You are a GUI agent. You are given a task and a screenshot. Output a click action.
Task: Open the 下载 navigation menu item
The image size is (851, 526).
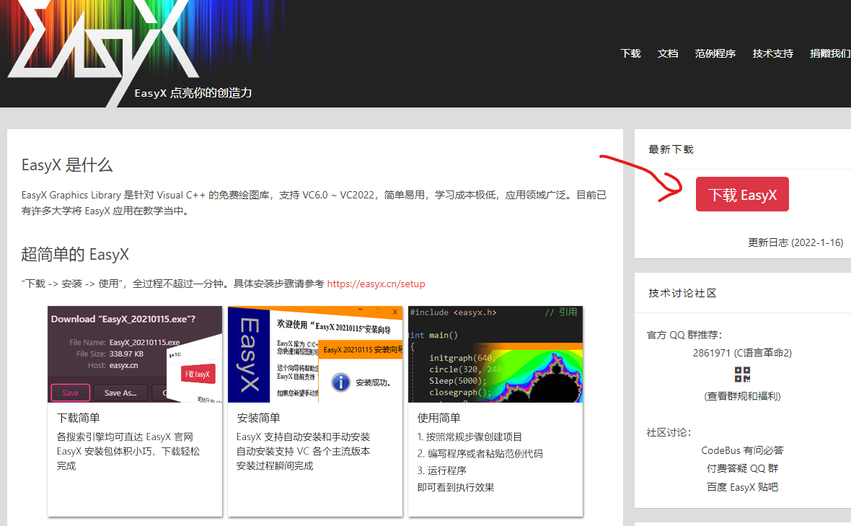630,53
